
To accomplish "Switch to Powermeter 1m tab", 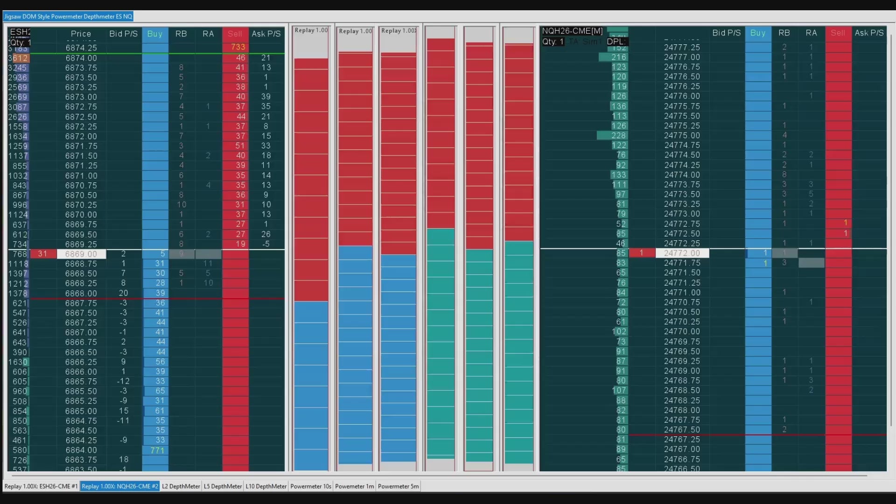I will [355, 486].
